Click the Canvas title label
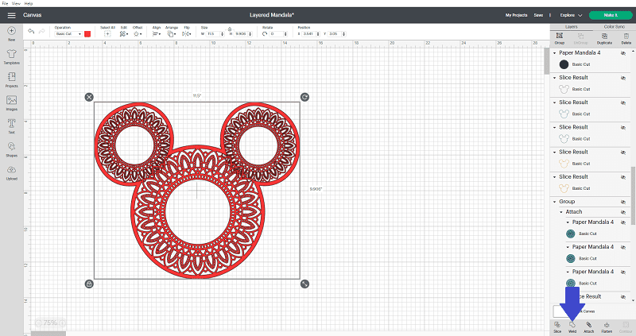 click(x=32, y=15)
